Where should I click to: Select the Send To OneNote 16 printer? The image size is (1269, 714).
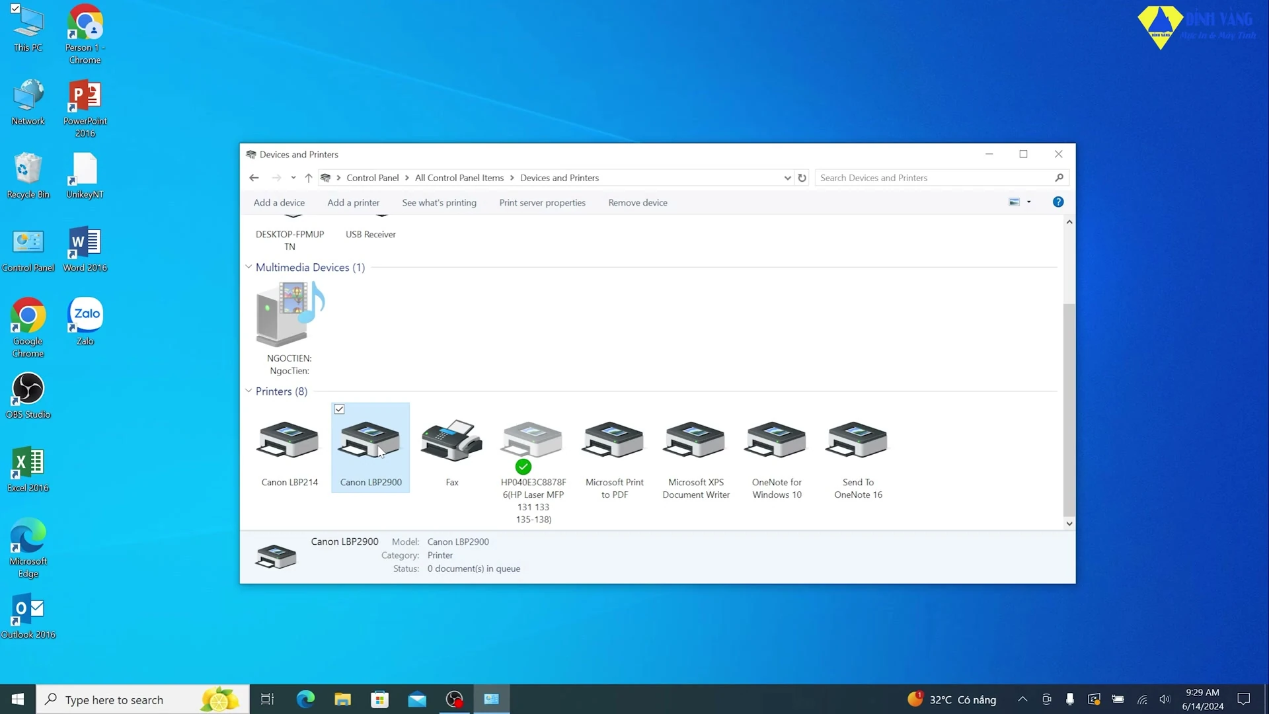(x=857, y=441)
